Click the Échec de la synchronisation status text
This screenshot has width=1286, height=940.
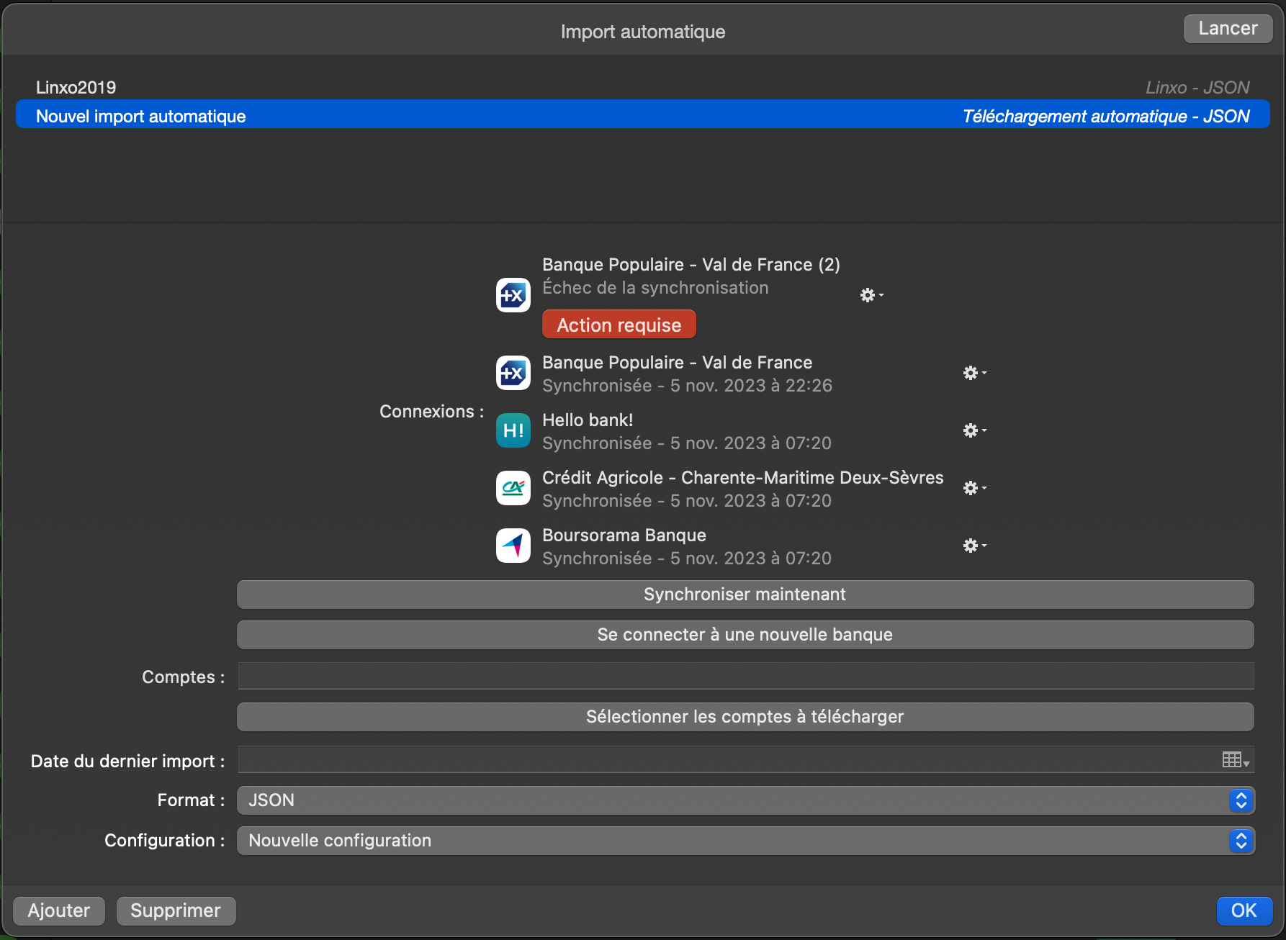click(655, 288)
